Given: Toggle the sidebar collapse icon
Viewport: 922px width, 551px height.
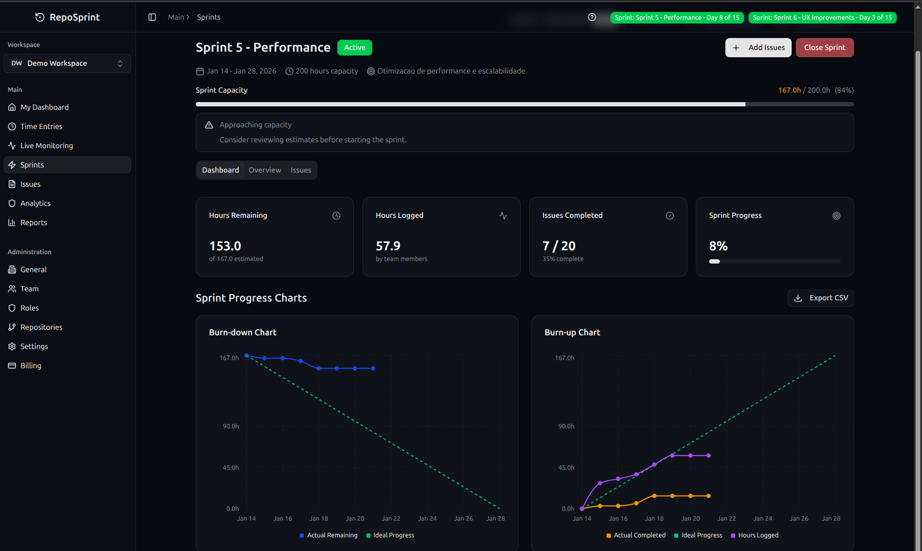Looking at the screenshot, I should pos(152,17).
